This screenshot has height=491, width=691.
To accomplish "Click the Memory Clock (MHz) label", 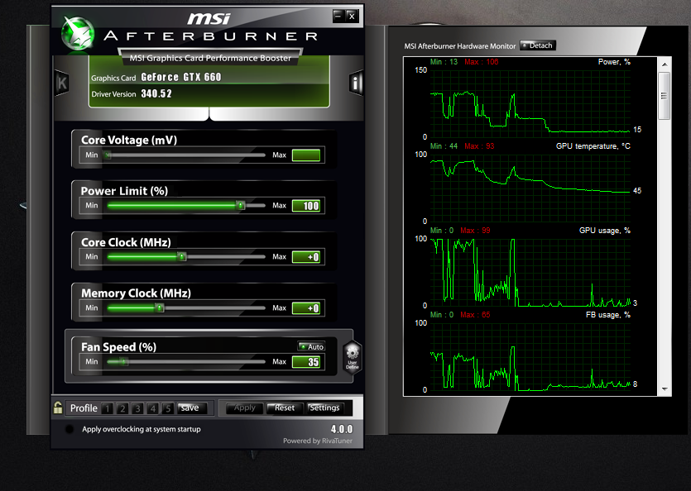I will (136, 293).
